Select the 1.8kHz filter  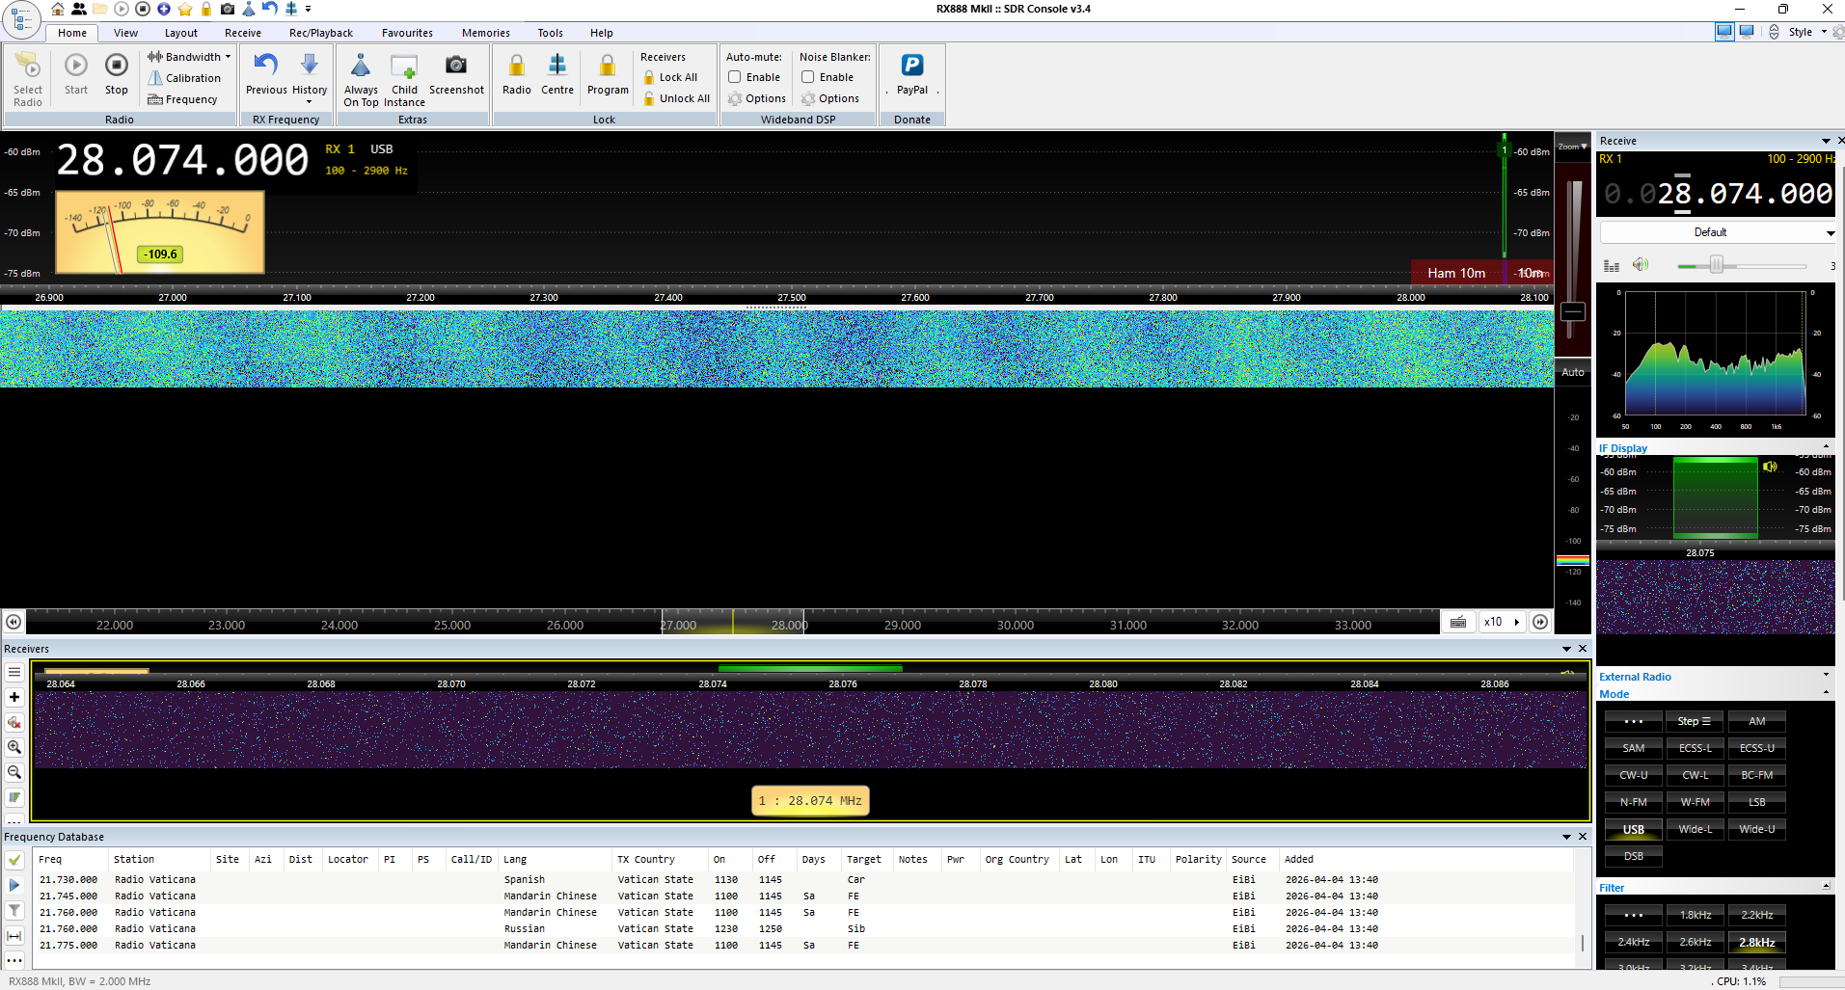1696,915
